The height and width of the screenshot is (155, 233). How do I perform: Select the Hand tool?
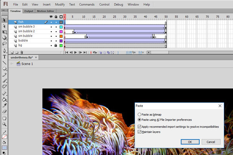(x=4, y=118)
